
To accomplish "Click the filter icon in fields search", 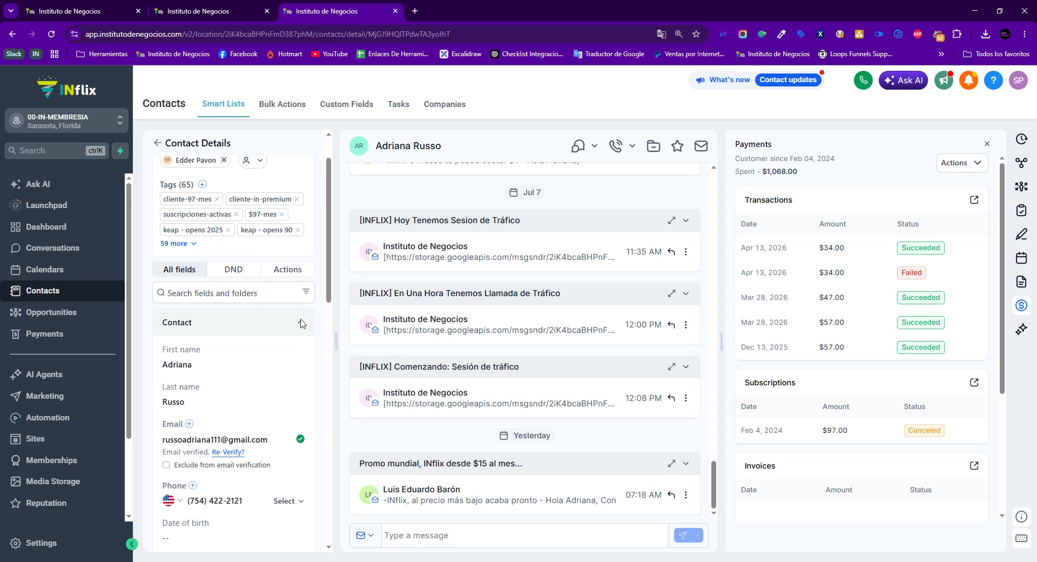I will (306, 292).
